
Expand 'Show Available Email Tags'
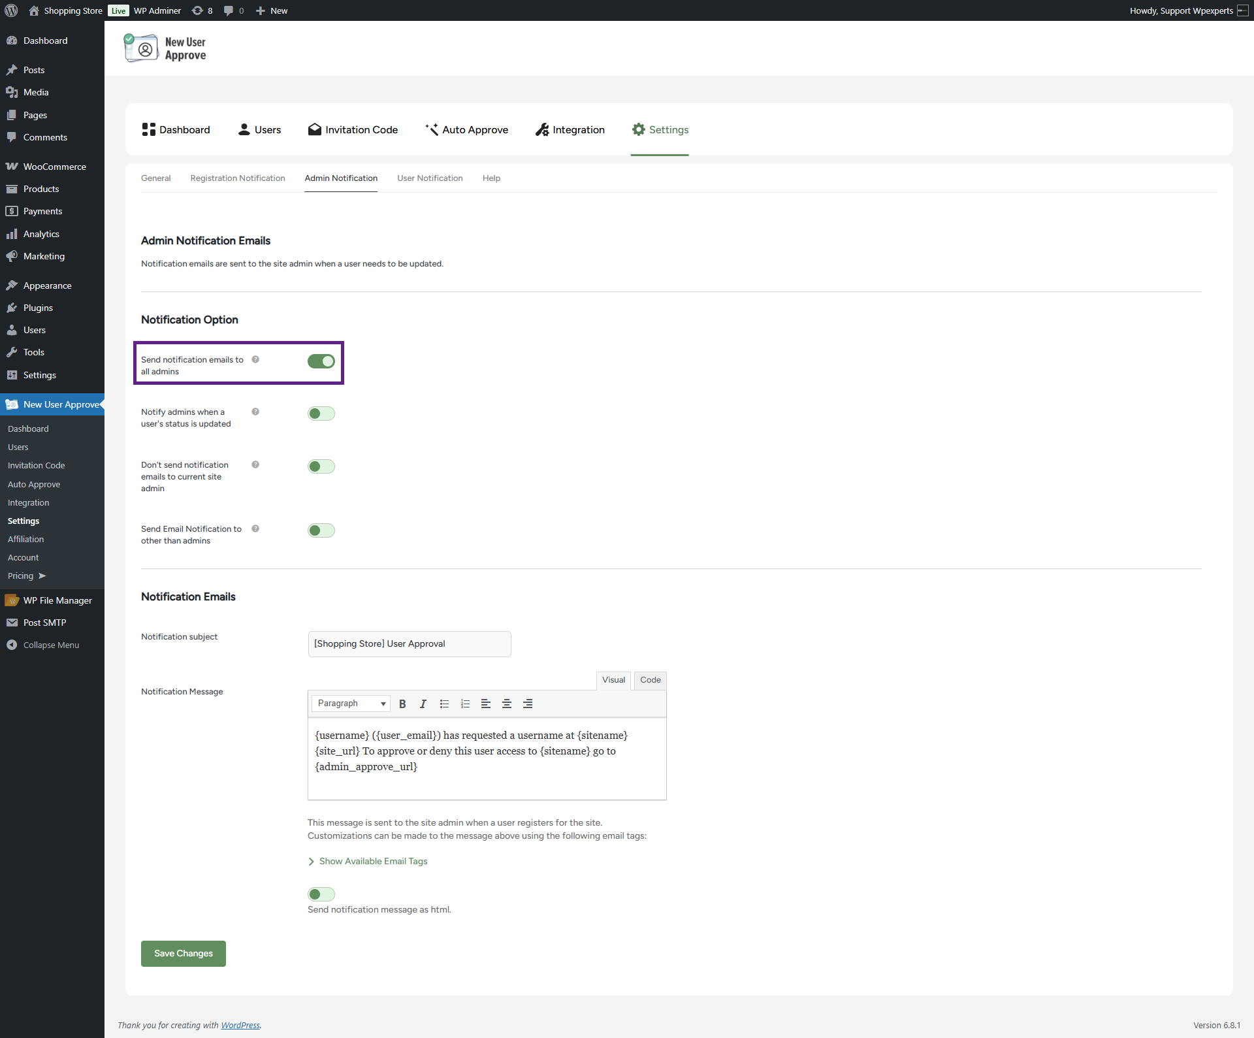pos(372,861)
